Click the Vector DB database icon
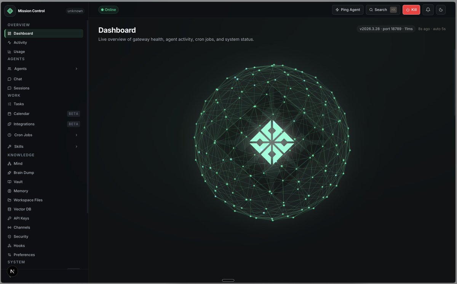This screenshot has width=457, height=284. point(10,209)
